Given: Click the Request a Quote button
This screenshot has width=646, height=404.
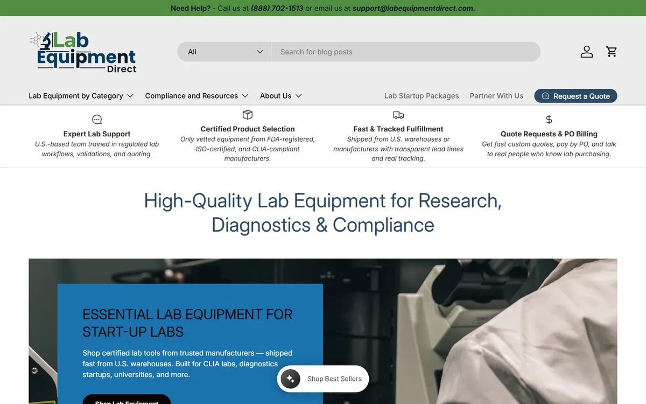Looking at the screenshot, I should tap(575, 96).
